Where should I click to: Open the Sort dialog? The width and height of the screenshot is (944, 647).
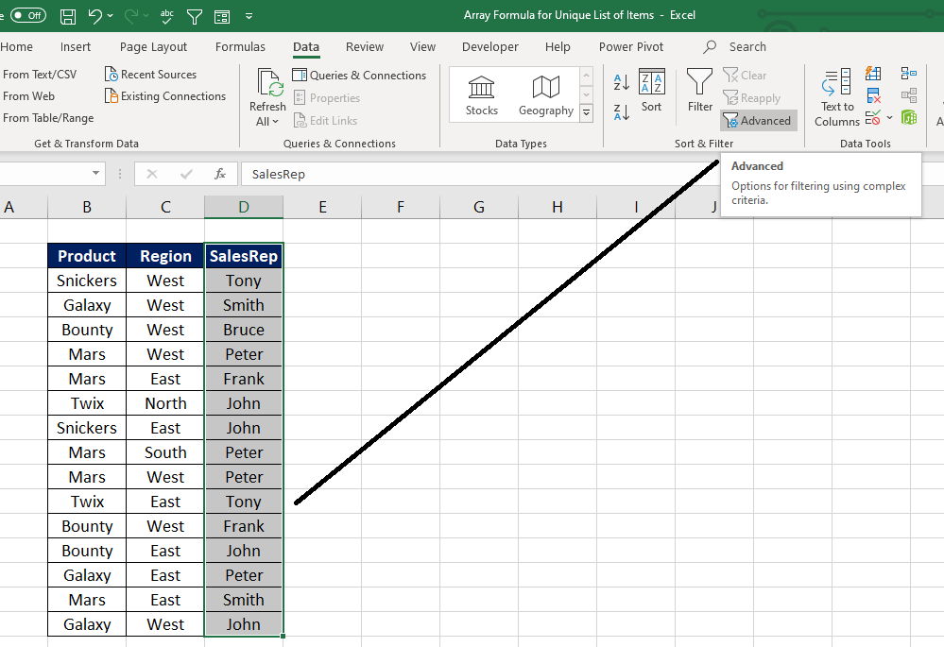coord(651,91)
